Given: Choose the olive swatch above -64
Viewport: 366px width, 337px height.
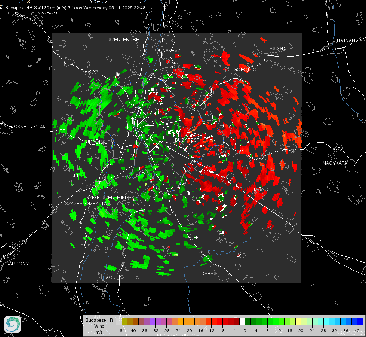Looking at the screenshot, I should 124,321.
